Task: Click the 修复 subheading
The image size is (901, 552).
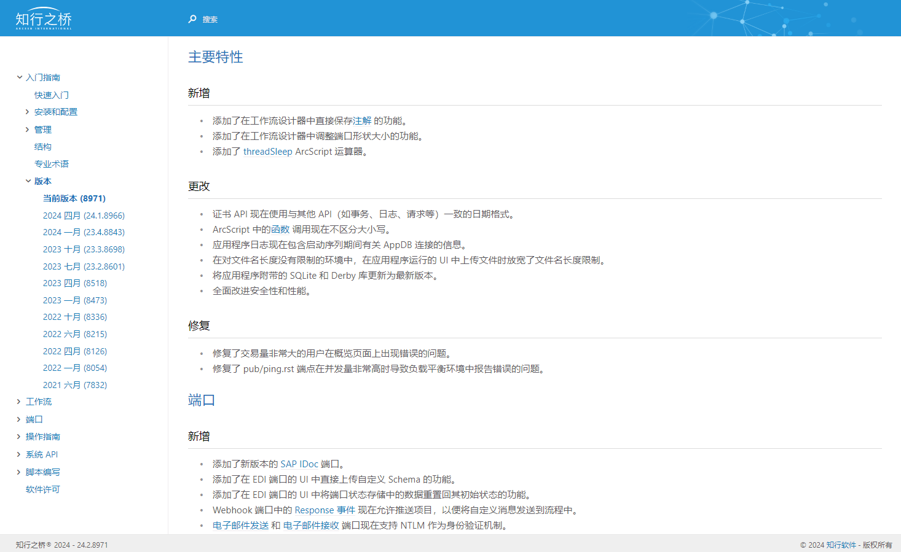Action: [x=199, y=325]
